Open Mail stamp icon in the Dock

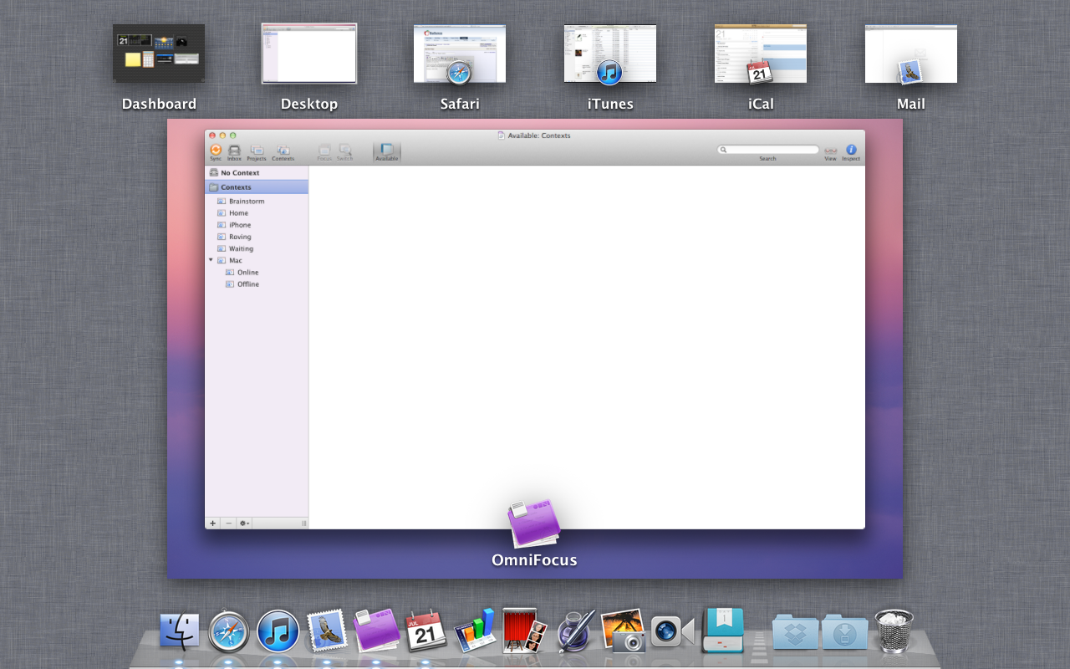[x=327, y=631]
